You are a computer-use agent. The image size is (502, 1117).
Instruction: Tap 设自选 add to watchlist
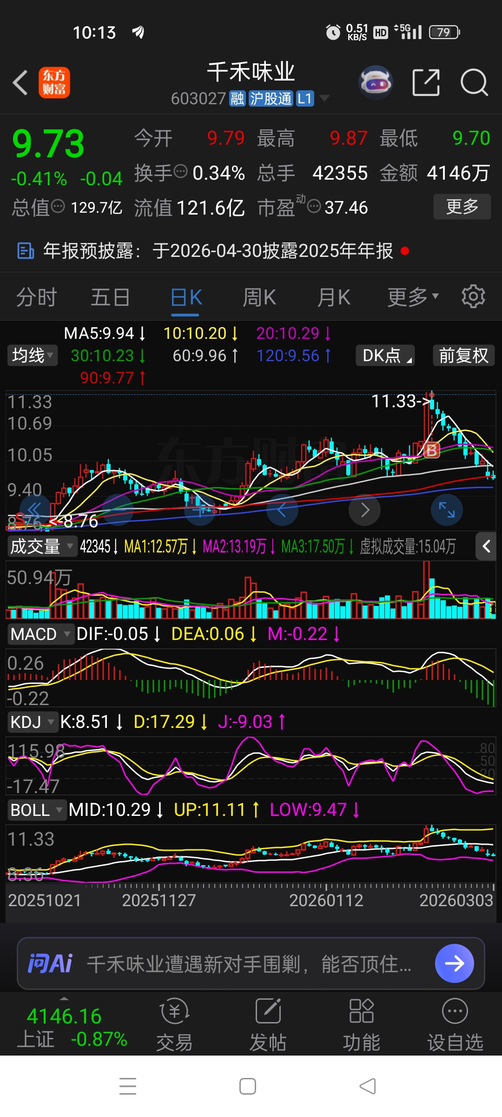pos(455,1025)
